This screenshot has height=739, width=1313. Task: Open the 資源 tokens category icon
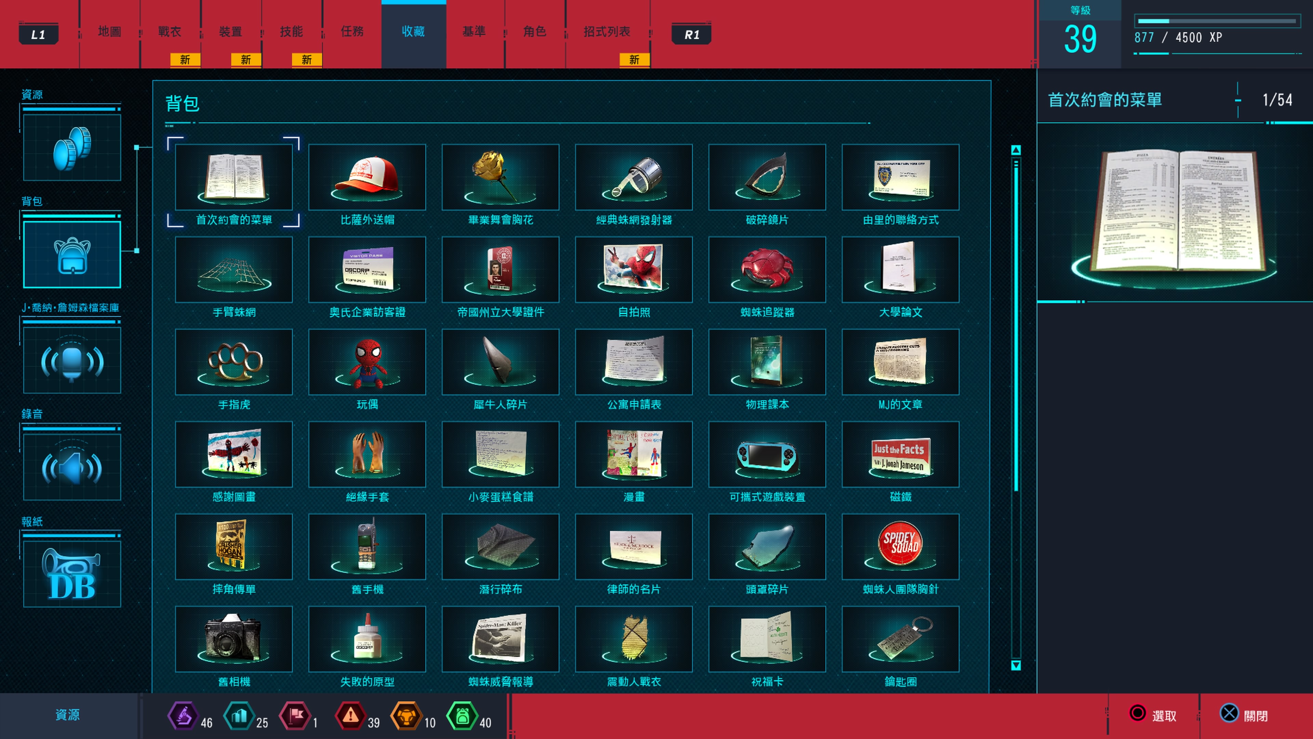[72, 147]
